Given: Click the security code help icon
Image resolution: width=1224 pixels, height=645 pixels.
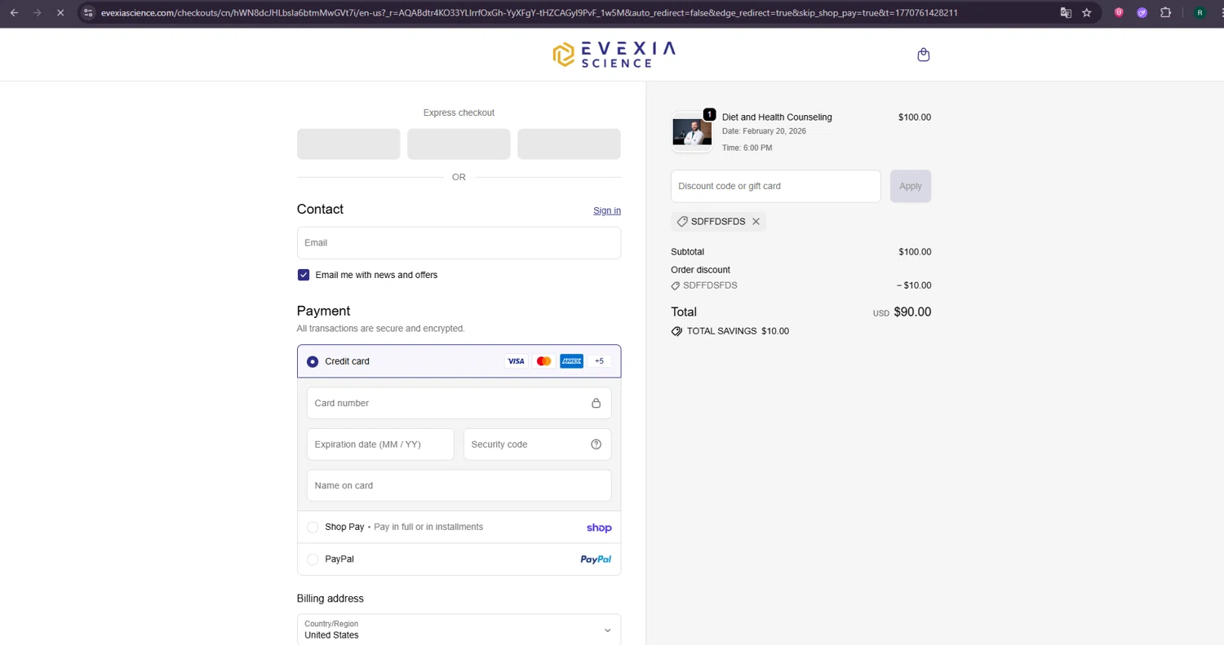Looking at the screenshot, I should (596, 444).
